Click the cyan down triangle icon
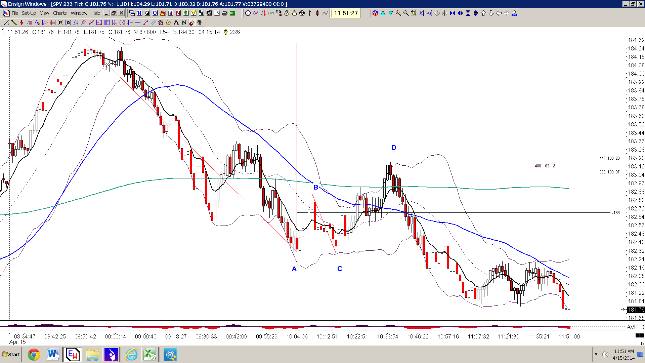Screen dimensions: 645x363 (391, 13)
